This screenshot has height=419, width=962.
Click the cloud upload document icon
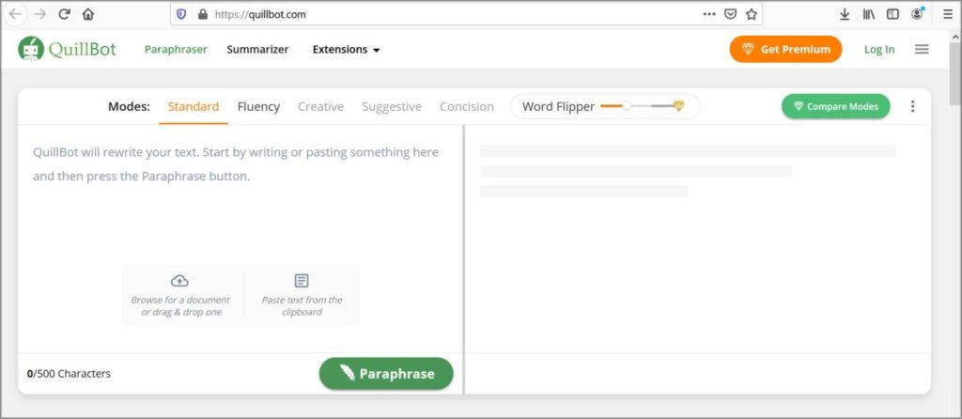(179, 280)
